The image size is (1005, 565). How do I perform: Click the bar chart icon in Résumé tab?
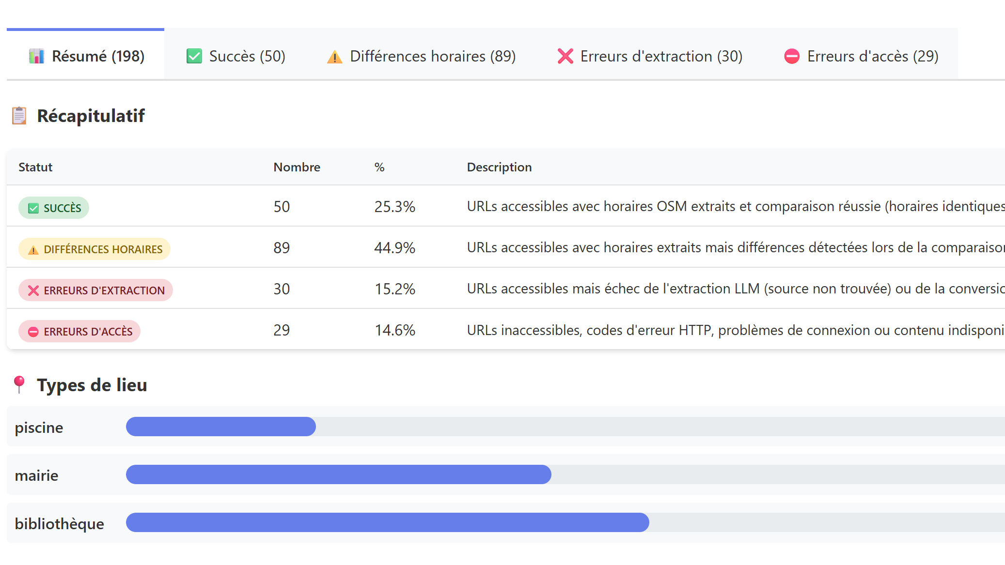(x=36, y=56)
